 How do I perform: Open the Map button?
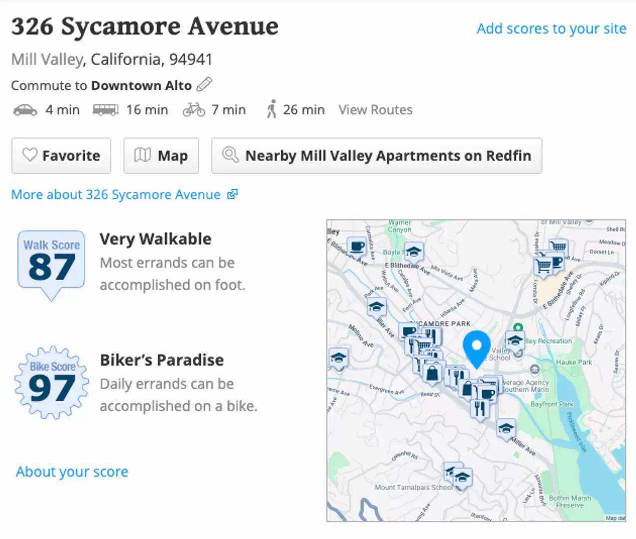(161, 156)
